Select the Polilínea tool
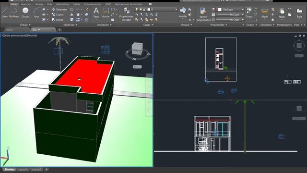Screen dimensions: 307x173 click(x=14, y=13)
